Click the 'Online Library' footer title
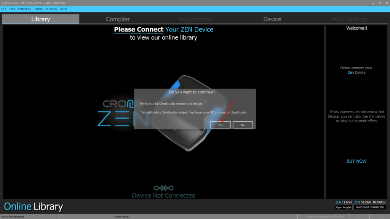Viewport: 390px width, 219px height. click(34, 206)
